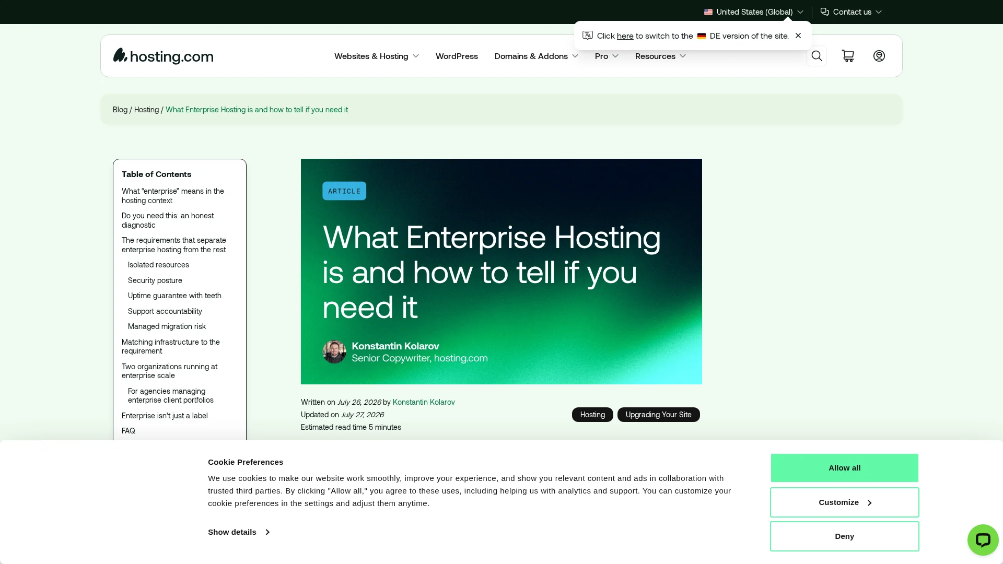The width and height of the screenshot is (1003, 564).
Task: Open the Websites & Hosting menu
Action: tap(376, 56)
